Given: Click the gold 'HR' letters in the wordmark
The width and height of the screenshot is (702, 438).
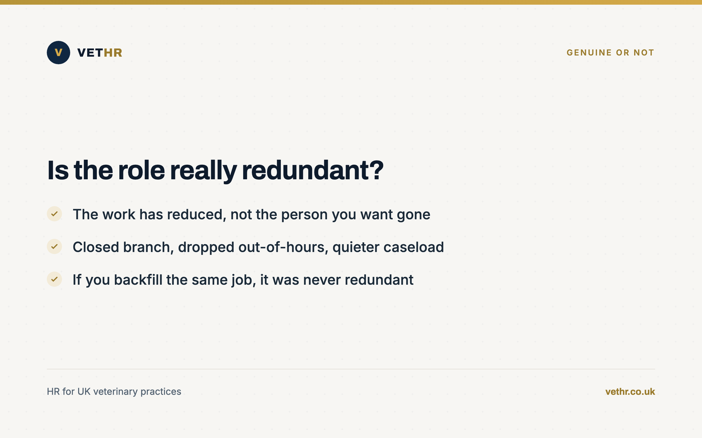Looking at the screenshot, I should click(113, 53).
